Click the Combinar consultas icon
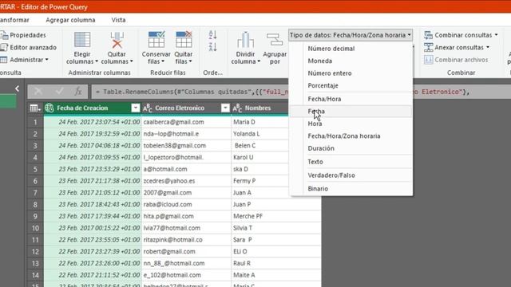 428,35
